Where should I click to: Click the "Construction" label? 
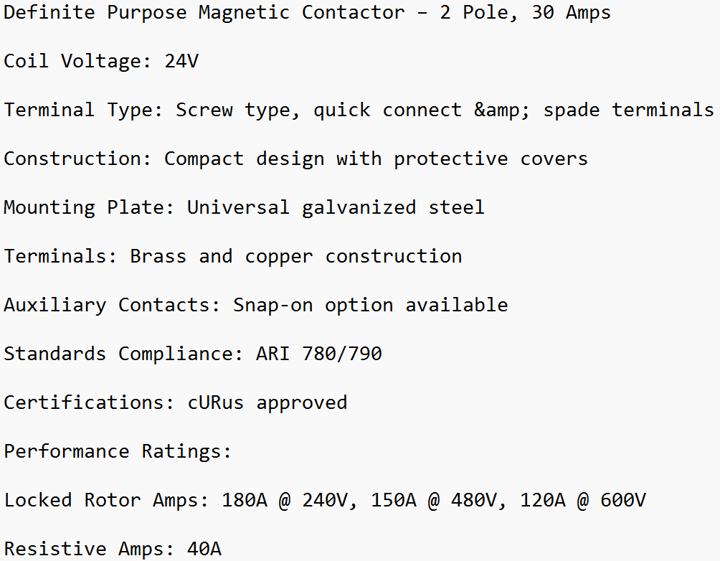(72, 159)
